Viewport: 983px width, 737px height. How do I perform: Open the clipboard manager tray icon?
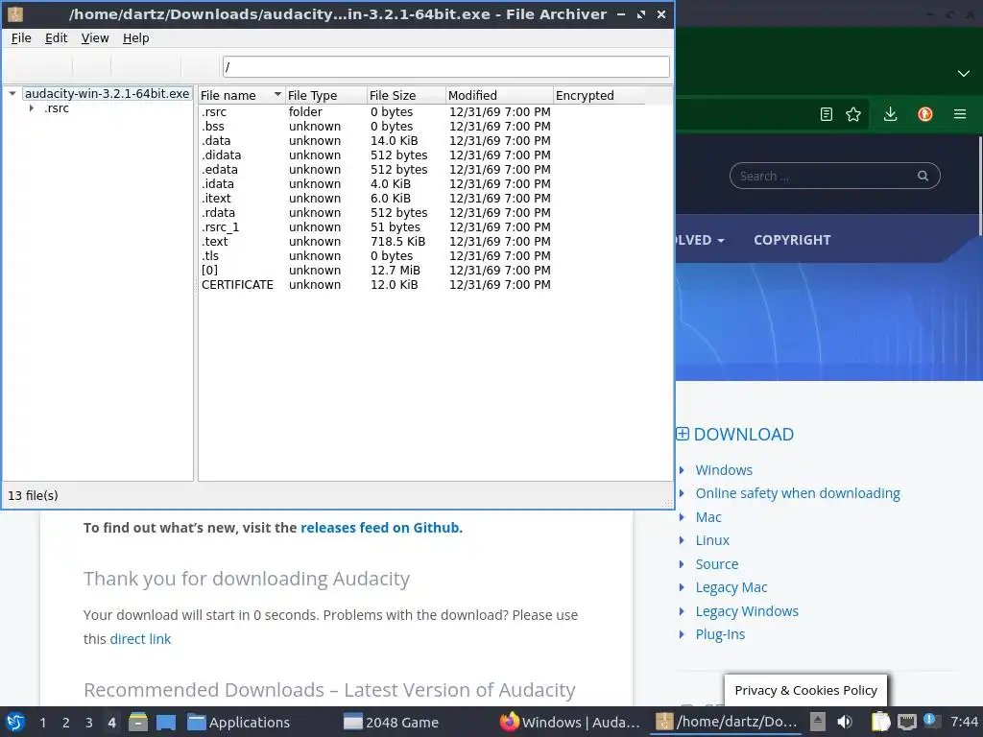click(x=880, y=722)
